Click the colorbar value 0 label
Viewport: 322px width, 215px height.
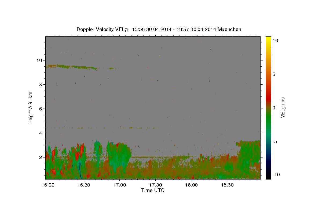coord(274,108)
